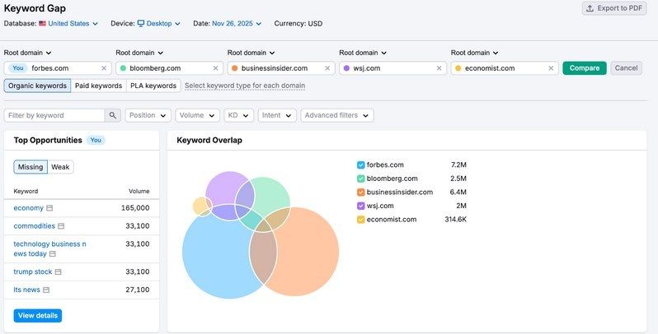The width and height of the screenshot is (658, 334).
Task: Remove bloomberg.com with its X icon
Action: point(216,68)
